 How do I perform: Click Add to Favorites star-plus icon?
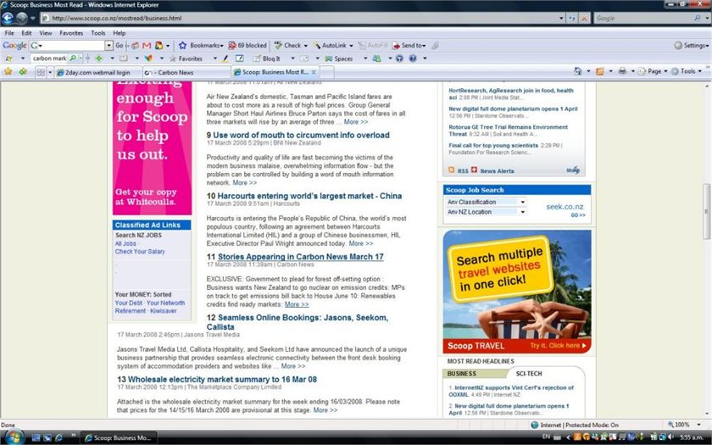(23, 71)
